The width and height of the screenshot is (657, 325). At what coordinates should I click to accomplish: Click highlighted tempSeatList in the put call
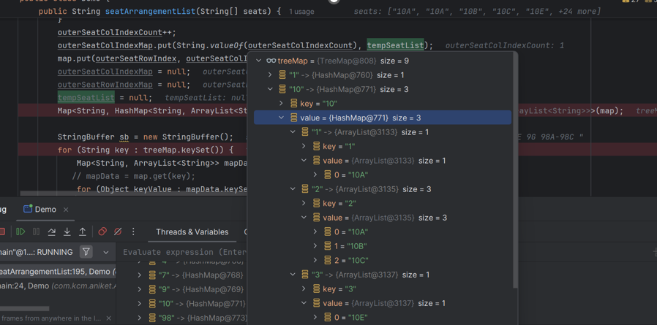tap(396, 45)
